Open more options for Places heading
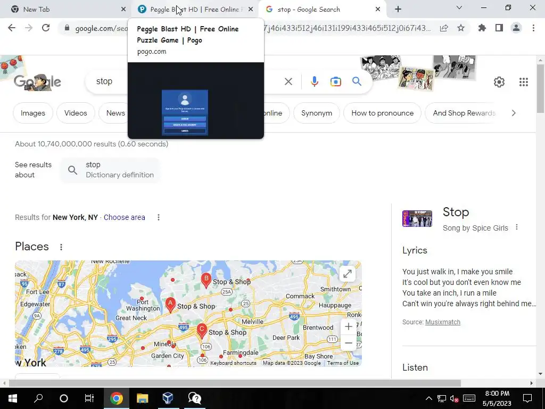 coord(61,247)
